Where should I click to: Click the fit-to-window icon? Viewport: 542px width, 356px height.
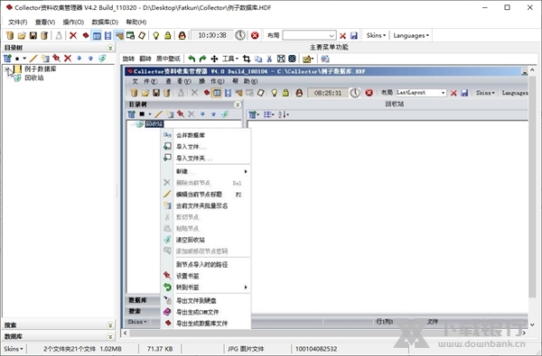tap(281, 59)
